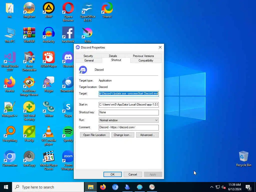Select the Pidgin desktop icon
256x192 pixels.
pyautogui.click(x=48, y=84)
